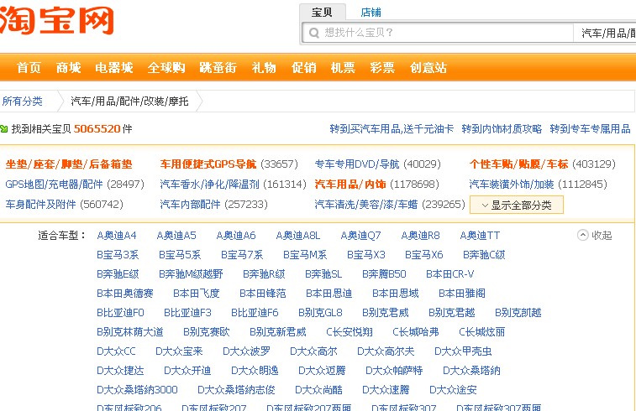The height and width of the screenshot is (411, 636).
Task: Open 转到买汽车用品,送千元油卡 link
Action: pyautogui.click(x=392, y=129)
